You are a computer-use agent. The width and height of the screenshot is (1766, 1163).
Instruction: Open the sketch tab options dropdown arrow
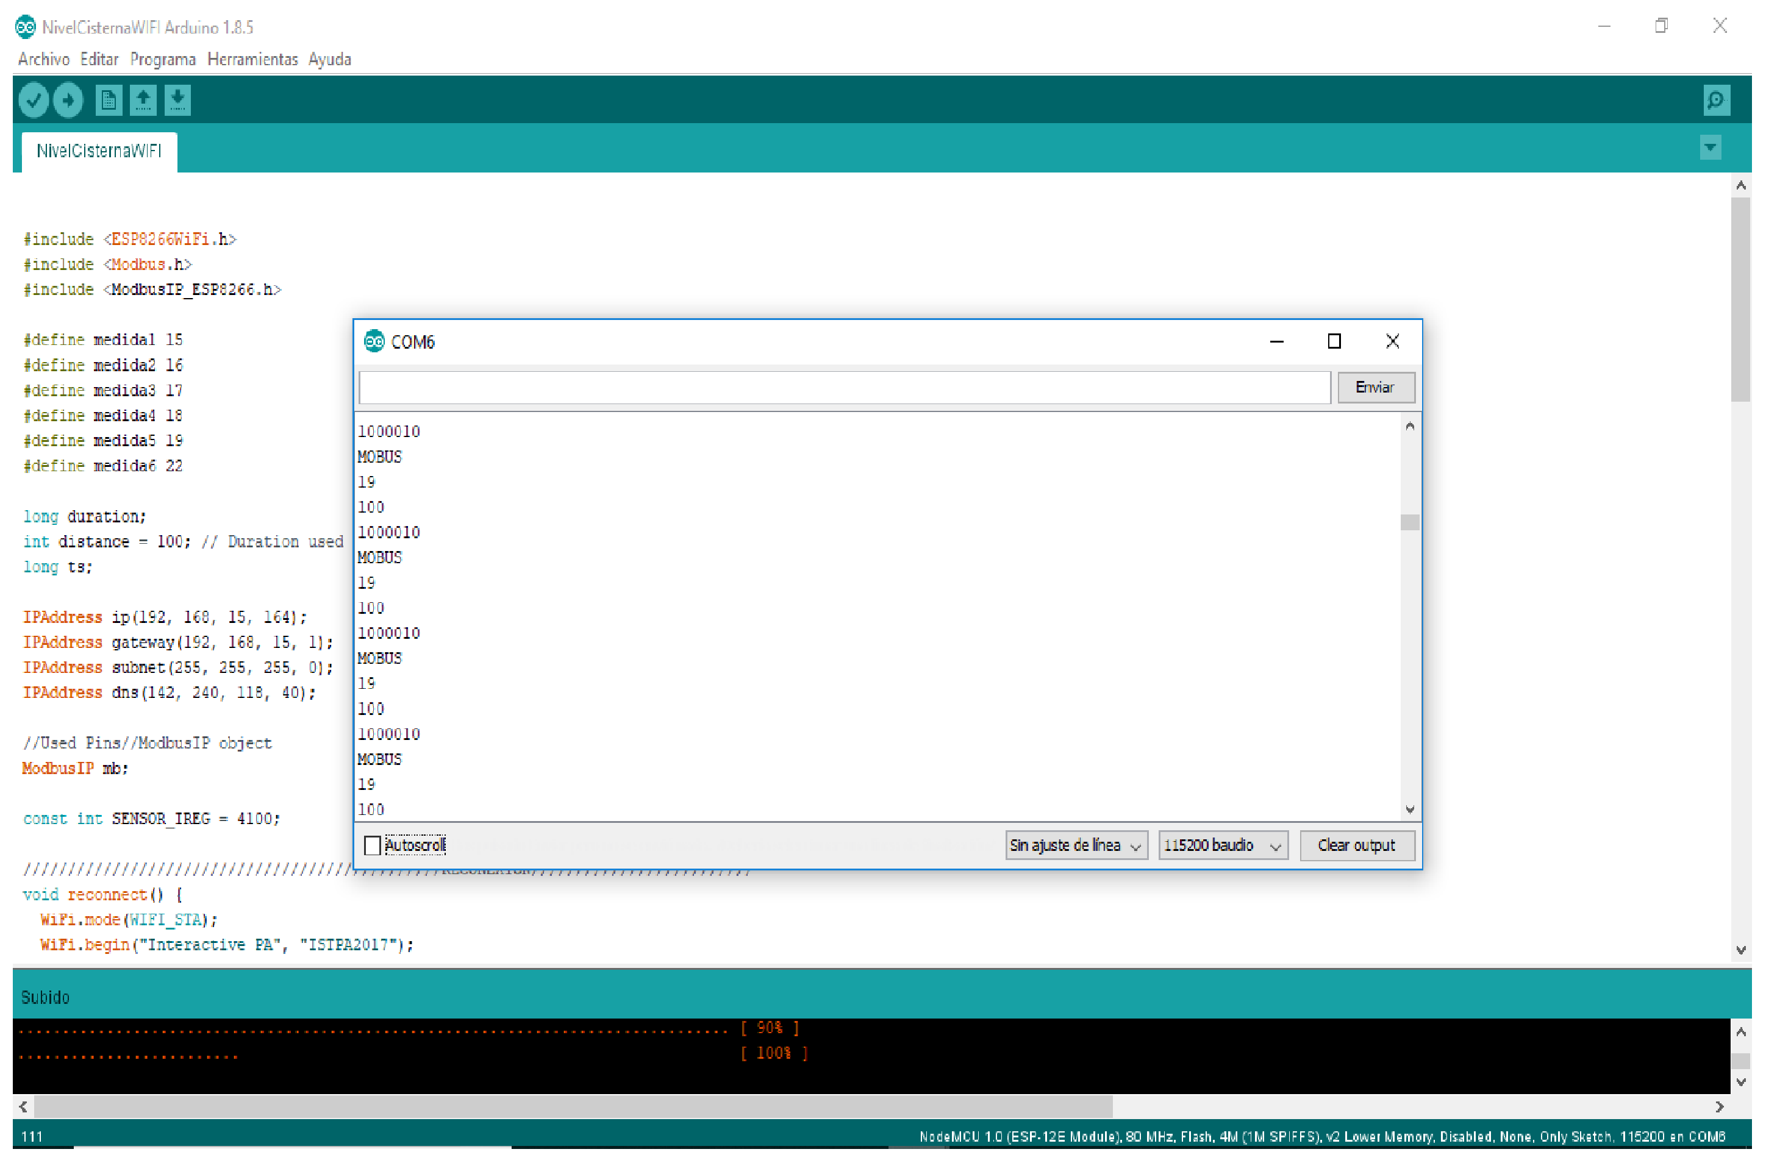pos(1710,147)
